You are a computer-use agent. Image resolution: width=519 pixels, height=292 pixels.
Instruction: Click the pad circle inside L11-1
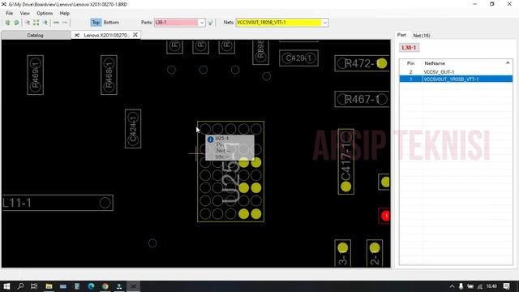point(105,203)
